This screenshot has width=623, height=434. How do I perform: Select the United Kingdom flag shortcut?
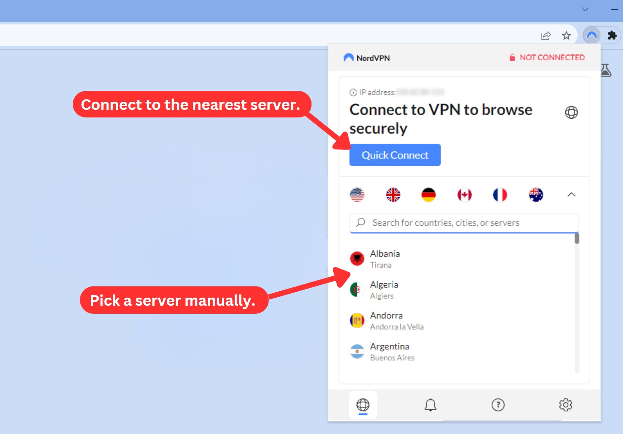tap(393, 195)
